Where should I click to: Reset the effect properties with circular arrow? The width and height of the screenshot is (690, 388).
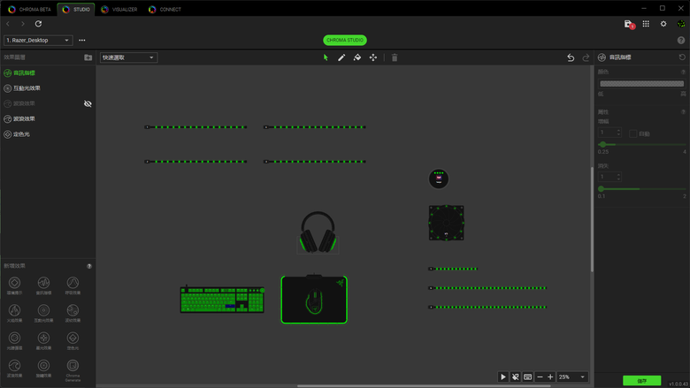click(x=682, y=57)
